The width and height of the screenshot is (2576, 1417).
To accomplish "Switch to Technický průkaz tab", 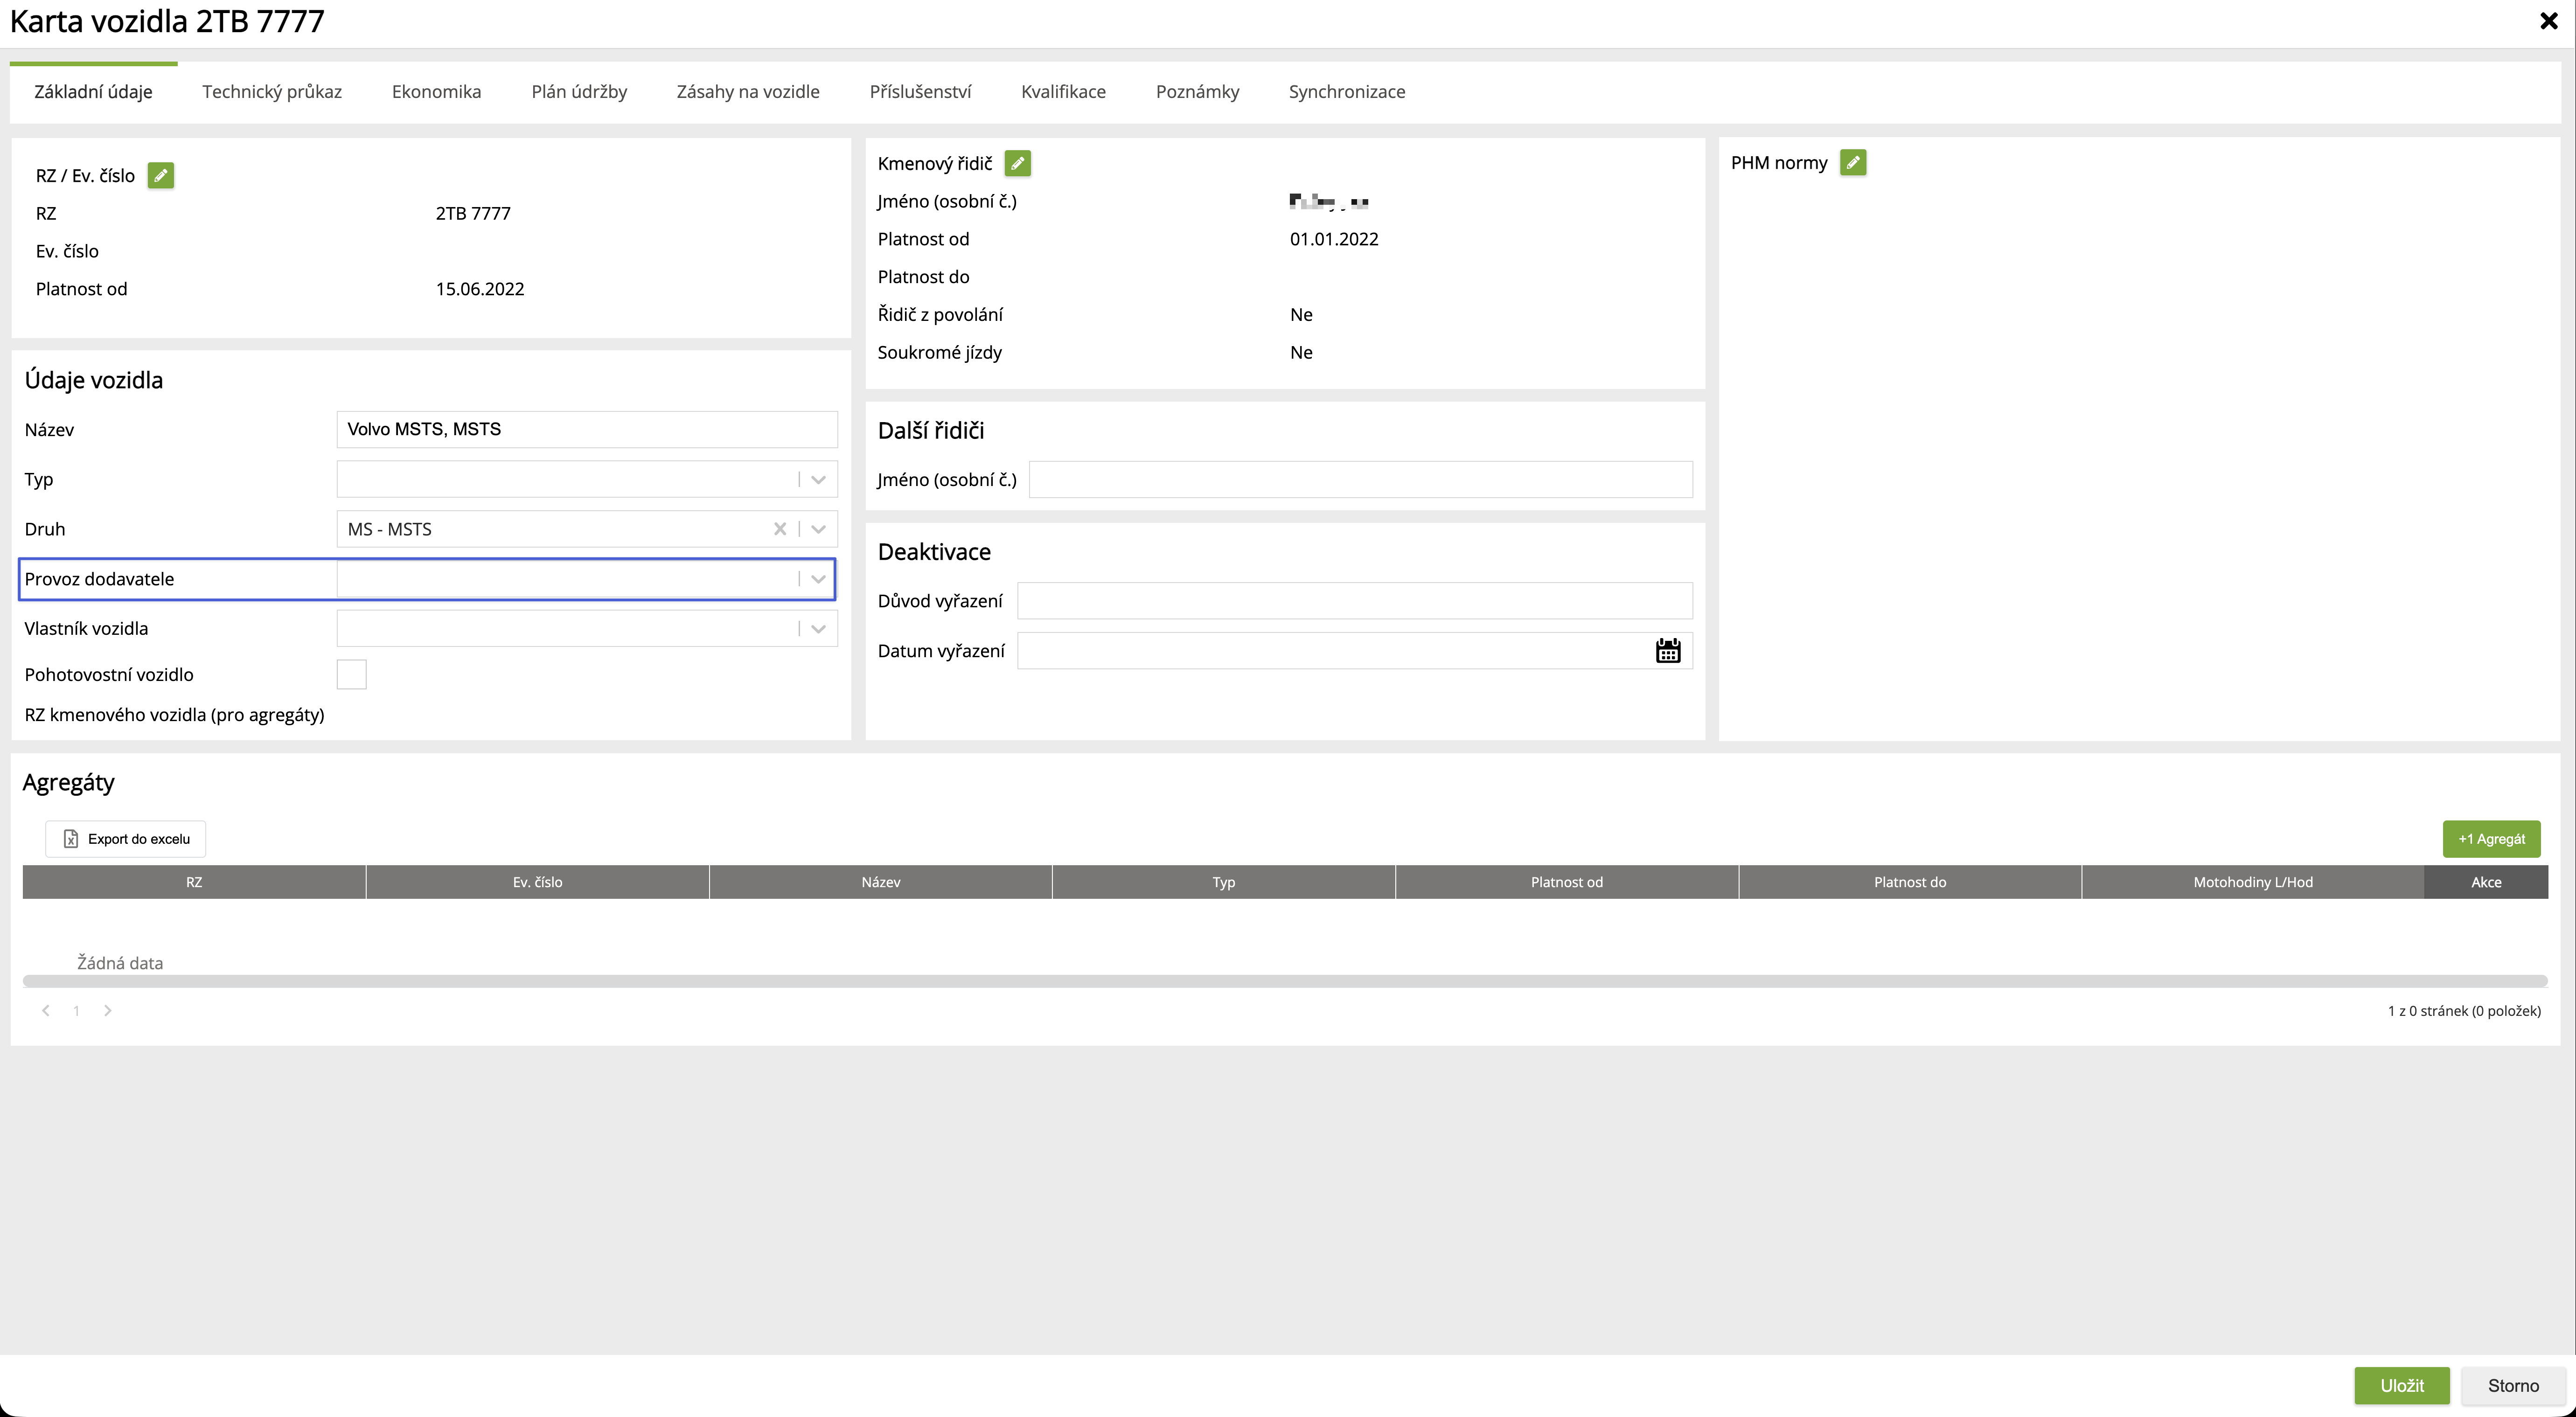I will (271, 92).
